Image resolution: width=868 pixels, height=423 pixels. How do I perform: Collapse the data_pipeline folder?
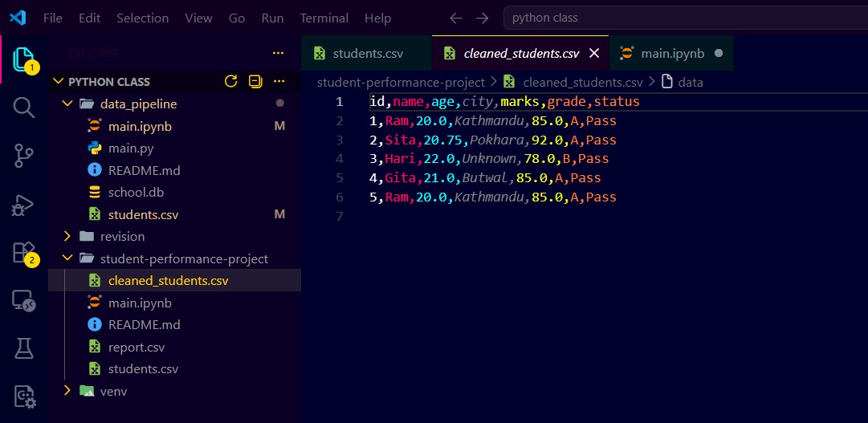coord(67,104)
